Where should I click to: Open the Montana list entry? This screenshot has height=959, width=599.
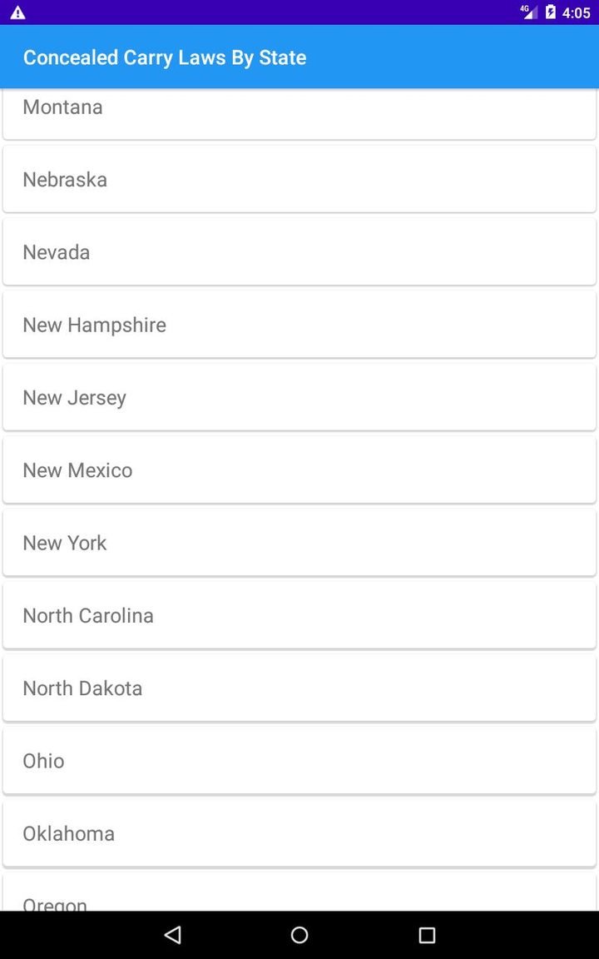point(299,112)
